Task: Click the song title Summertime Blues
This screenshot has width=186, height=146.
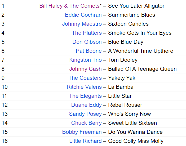Action: click(131, 15)
